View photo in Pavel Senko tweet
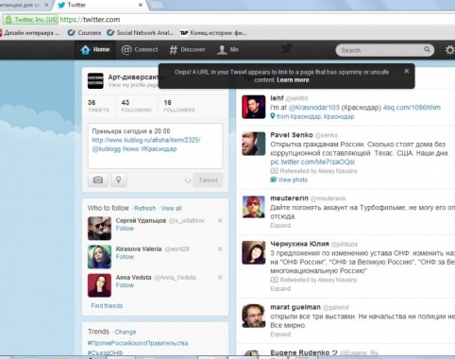 [x=293, y=180]
